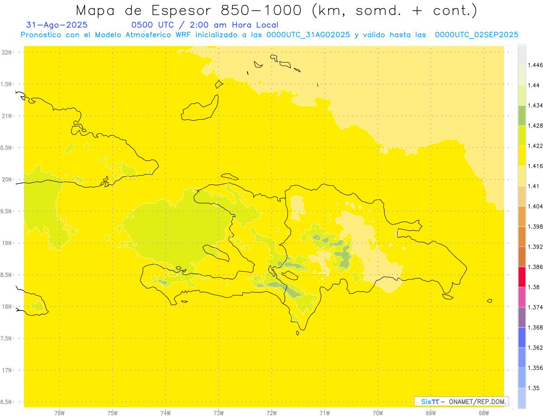Viewport: 543px width, 419px height.
Task: Click the 74W longitude axis label
Action: click(166, 413)
